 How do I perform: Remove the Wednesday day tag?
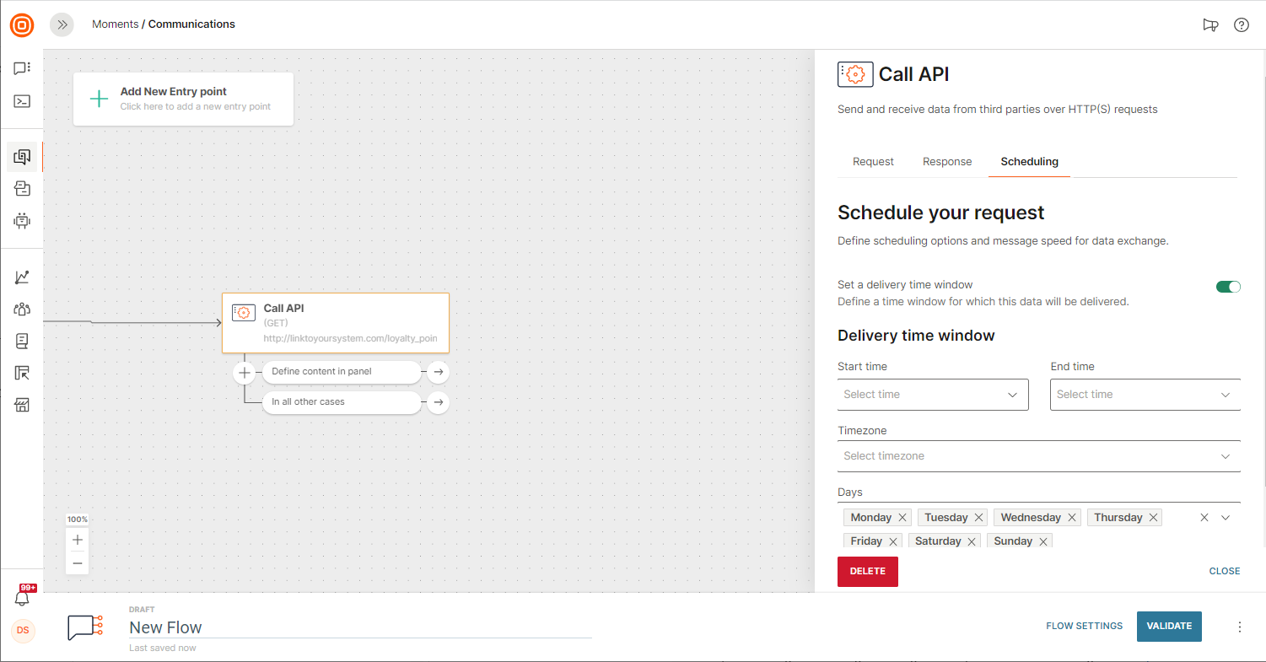[x=1072, y=518]
